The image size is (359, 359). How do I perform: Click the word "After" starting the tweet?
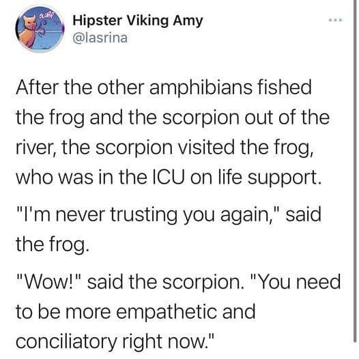click(x=38, y=87)
